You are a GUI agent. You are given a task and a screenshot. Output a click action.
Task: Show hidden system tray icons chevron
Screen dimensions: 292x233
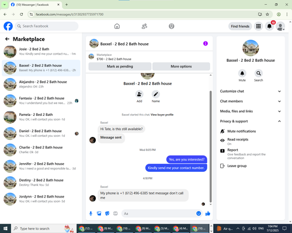tap(238, 228)
